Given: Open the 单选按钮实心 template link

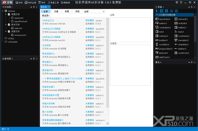Looking at the screenshot, I should pyautogui.click(x=49, y=54).
